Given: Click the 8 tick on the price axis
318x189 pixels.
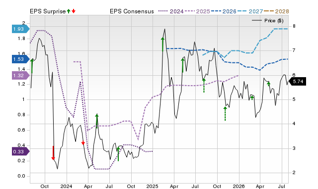Looking at the screenshot, I should (294, 26).
